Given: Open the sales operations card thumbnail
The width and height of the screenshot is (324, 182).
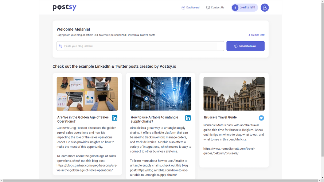Looking at the screenshot, I should 87,94.
